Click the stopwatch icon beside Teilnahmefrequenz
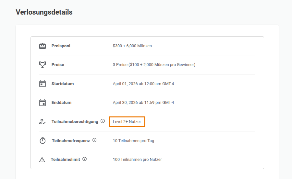 tap(43, 140)
